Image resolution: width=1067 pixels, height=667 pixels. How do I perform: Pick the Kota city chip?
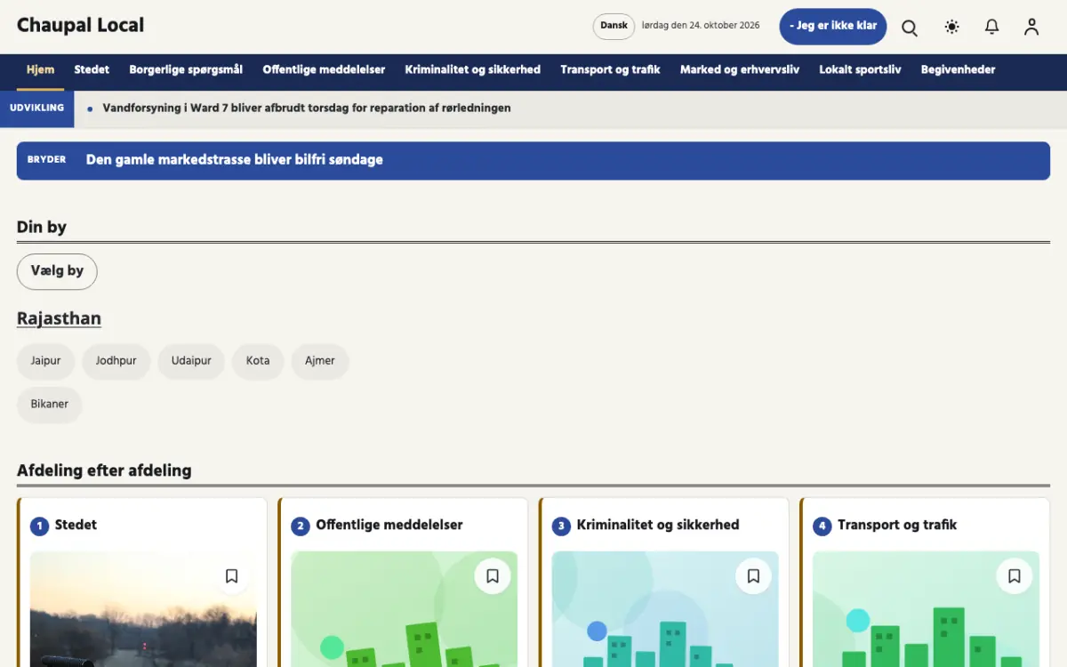tap(258, 361)
